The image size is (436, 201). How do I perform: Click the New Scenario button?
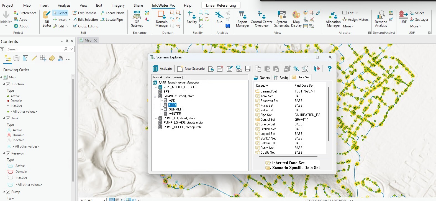191,69
